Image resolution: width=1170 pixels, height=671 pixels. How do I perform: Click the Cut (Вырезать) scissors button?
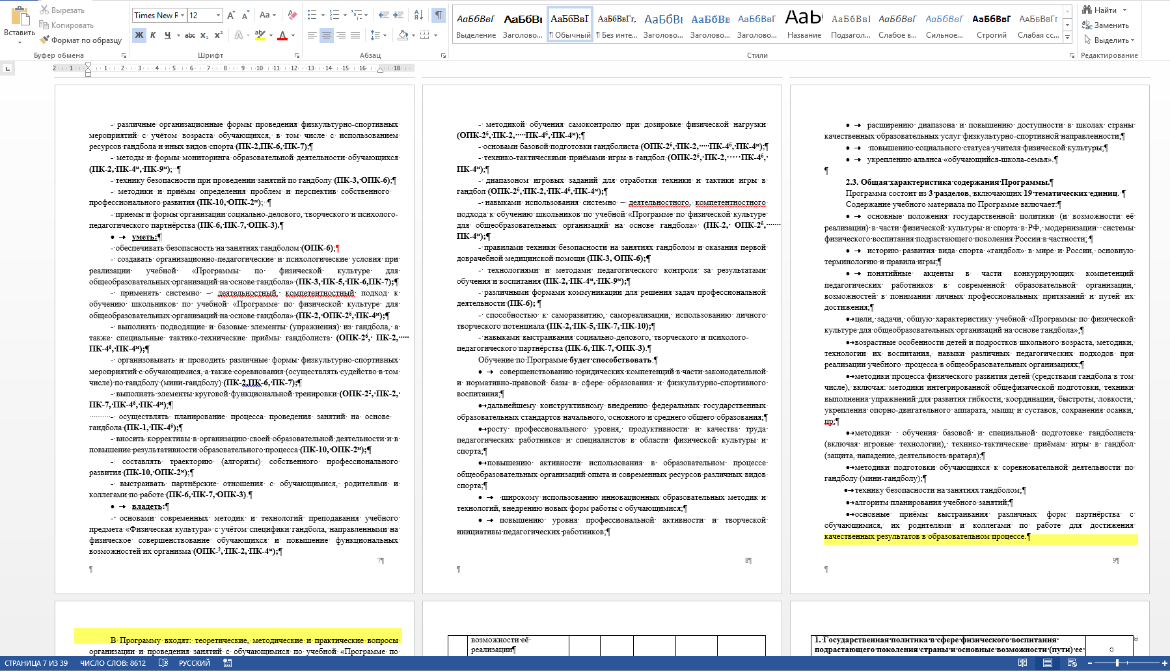[62, 10]
